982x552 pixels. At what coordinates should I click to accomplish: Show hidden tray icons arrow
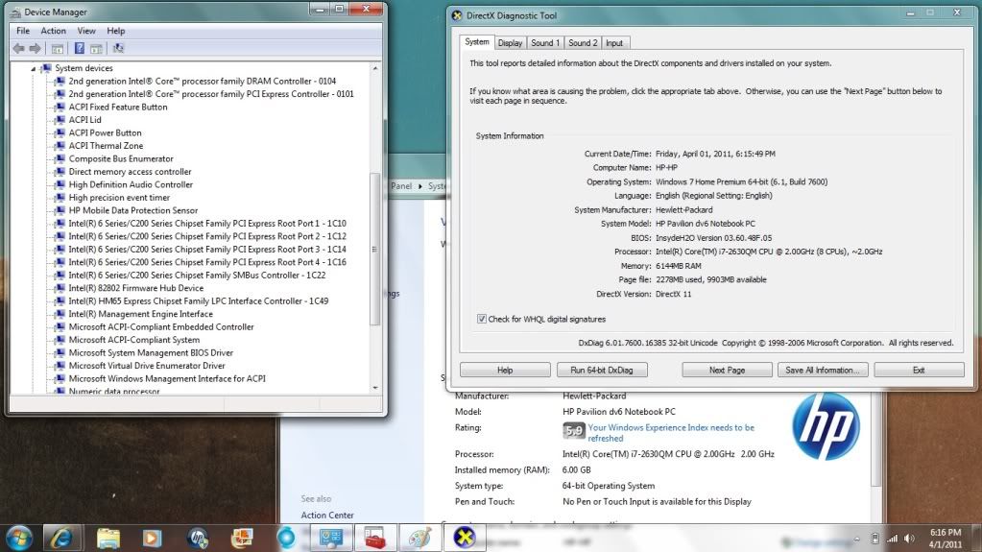pos(857,539)
